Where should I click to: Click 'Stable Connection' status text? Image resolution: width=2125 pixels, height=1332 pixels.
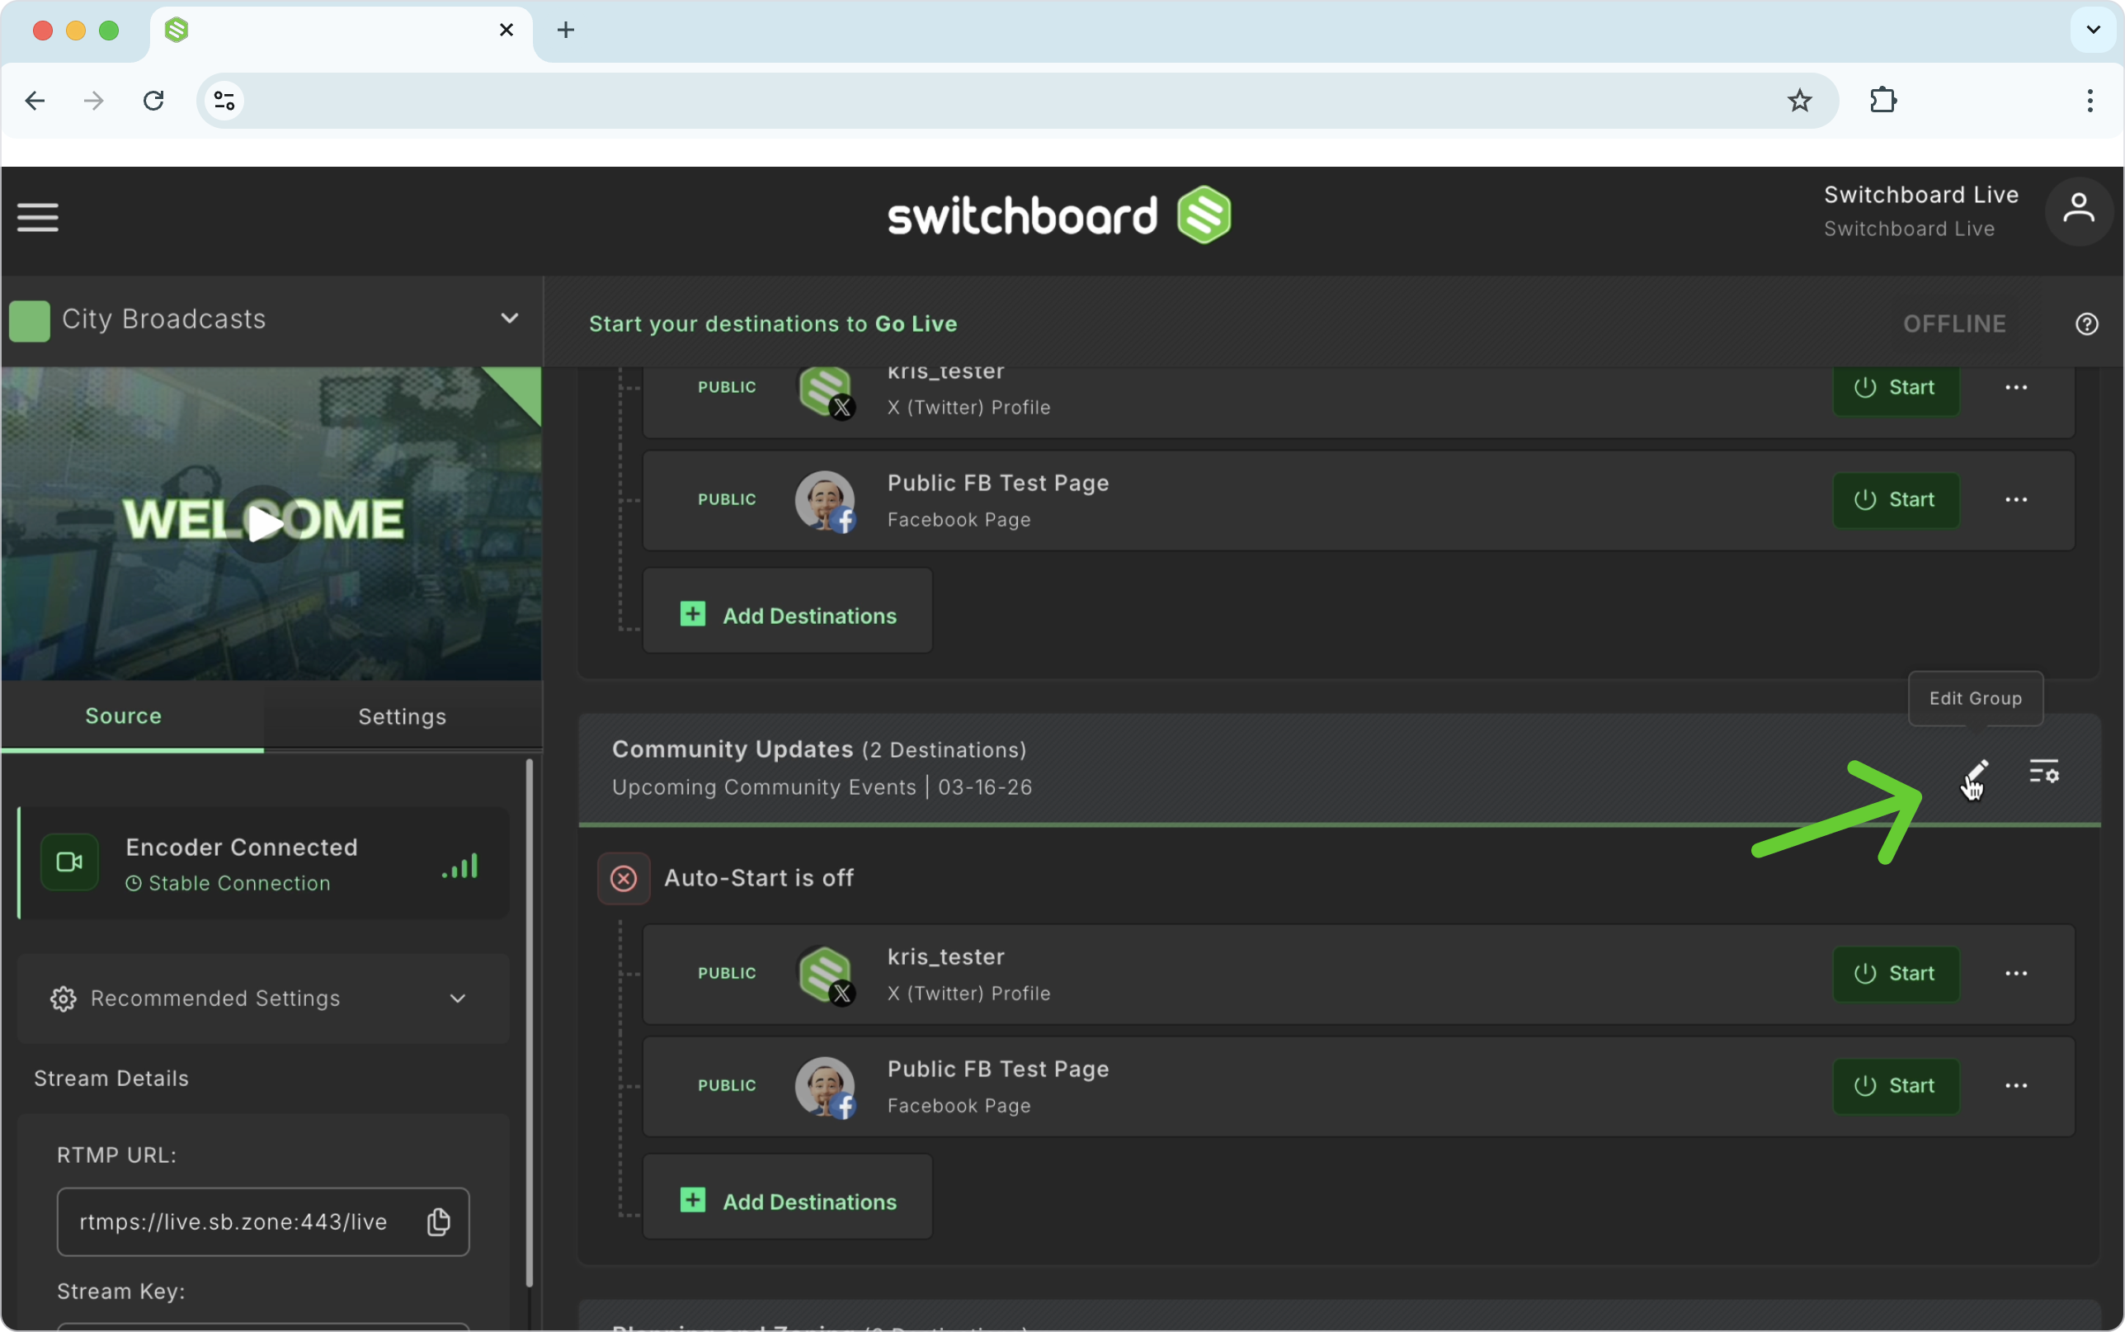[x=239, y=884]
